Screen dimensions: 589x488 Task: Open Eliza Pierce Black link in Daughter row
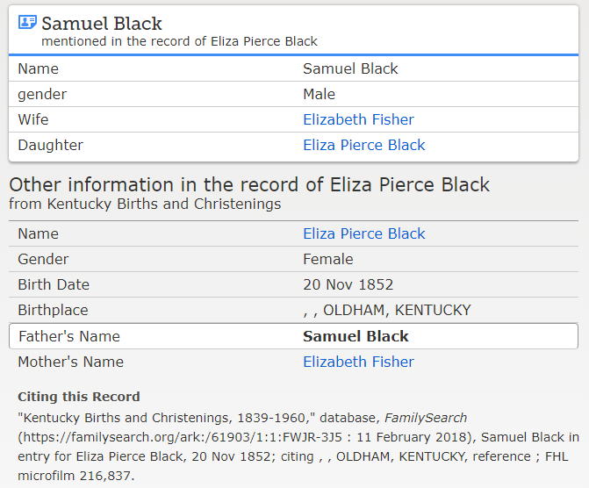(363, 145)
